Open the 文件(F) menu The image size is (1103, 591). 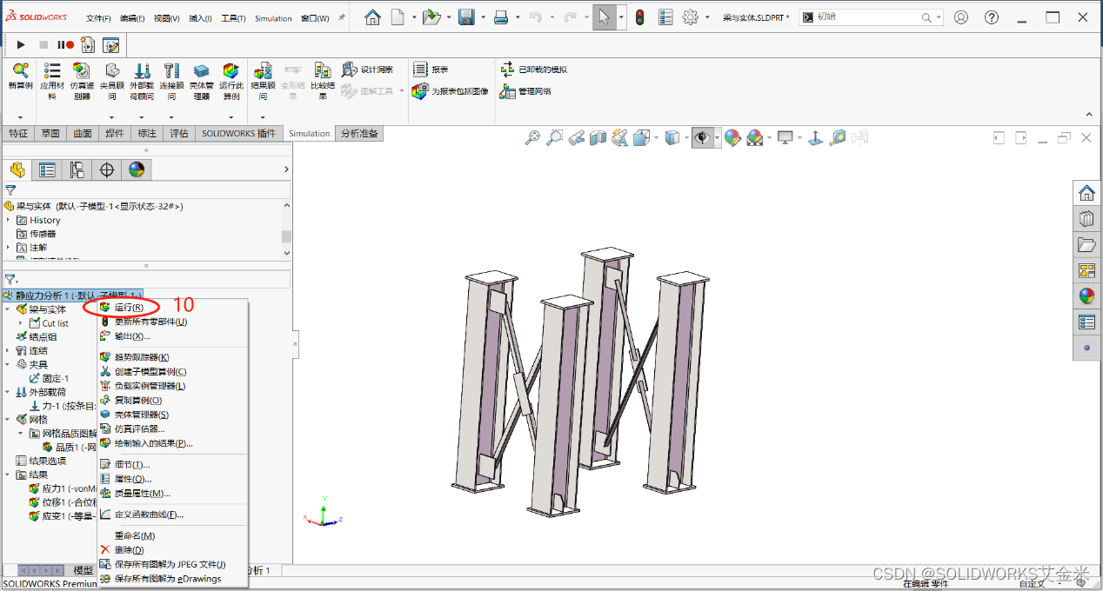tap(98, 18)
